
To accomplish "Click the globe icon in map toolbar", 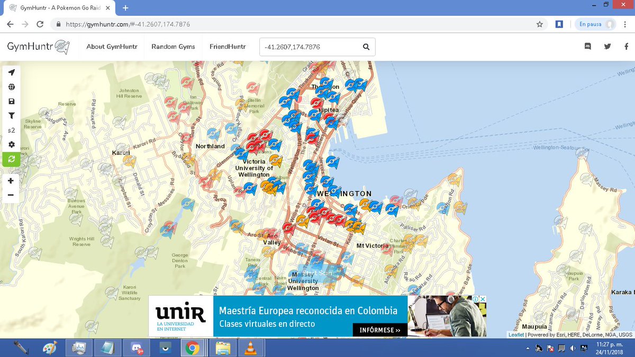I will click(11, 87).
